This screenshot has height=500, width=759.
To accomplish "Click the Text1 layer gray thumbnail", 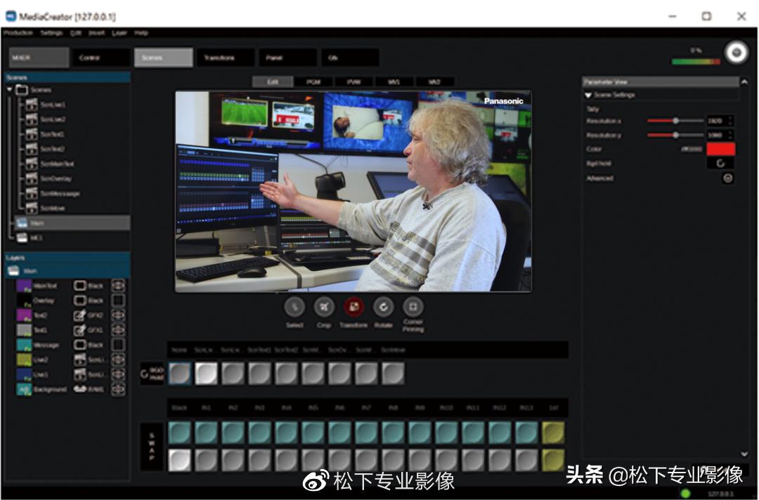I will click(x=24, y=330).
